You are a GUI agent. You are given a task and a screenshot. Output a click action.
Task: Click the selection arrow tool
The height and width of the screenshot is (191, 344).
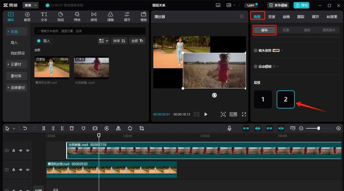pos(7,128)
